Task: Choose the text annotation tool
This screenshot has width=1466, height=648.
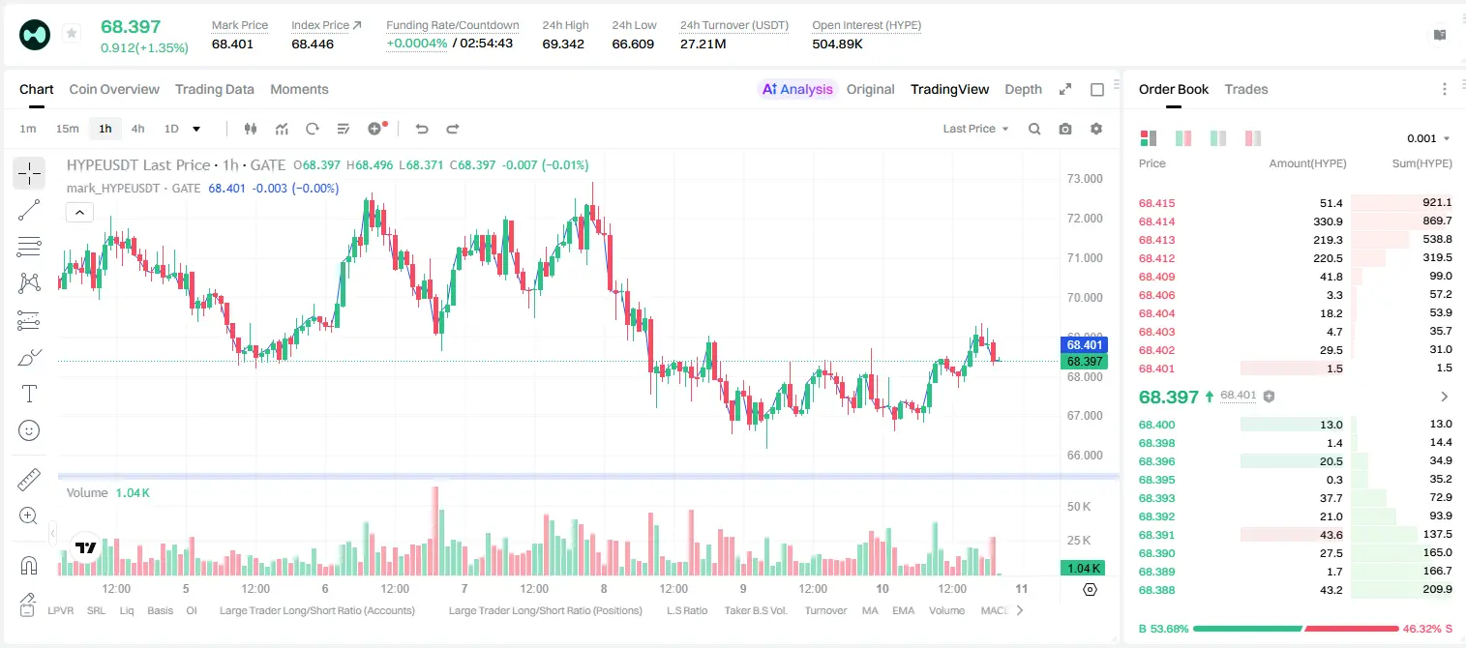Action: pyautogui.click(x=29, y=394)
